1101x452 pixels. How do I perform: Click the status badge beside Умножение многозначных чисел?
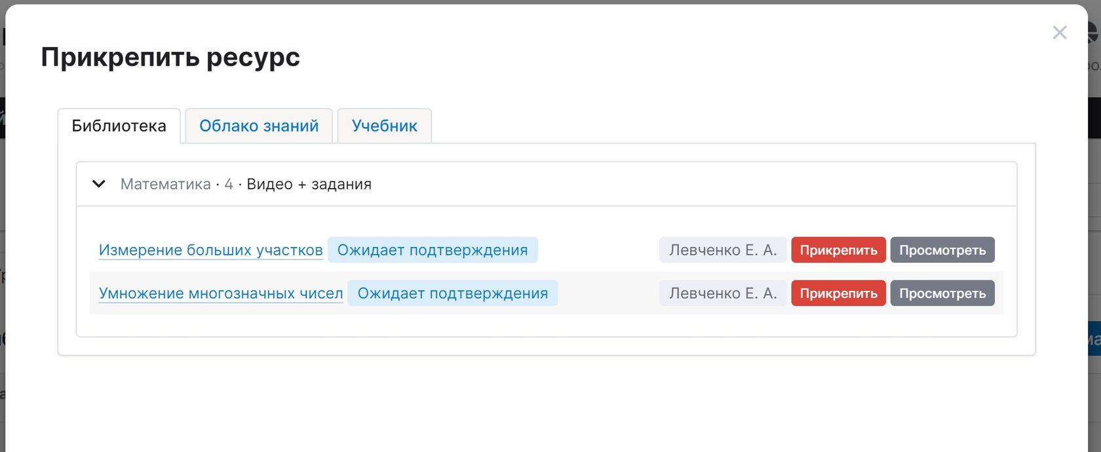click(x=452, y=293)
